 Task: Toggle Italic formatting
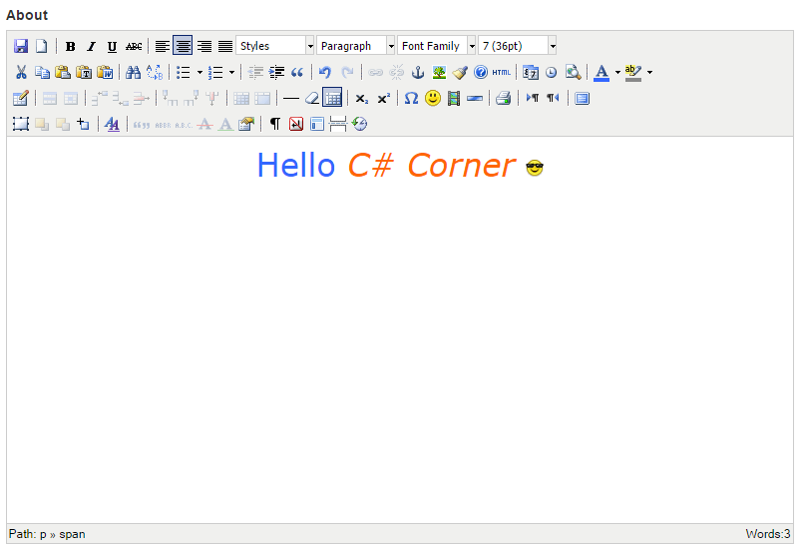click(91, 46)
